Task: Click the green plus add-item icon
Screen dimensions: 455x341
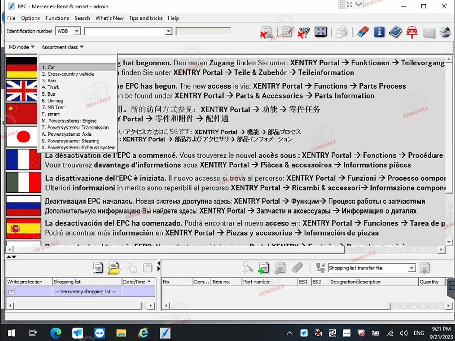Action: [263, 268]
